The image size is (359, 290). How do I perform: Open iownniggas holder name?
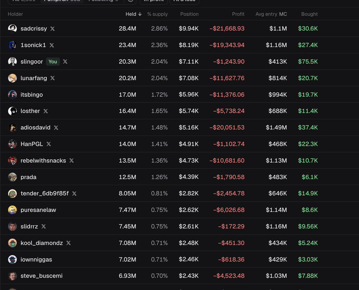(x=36, y=259)
